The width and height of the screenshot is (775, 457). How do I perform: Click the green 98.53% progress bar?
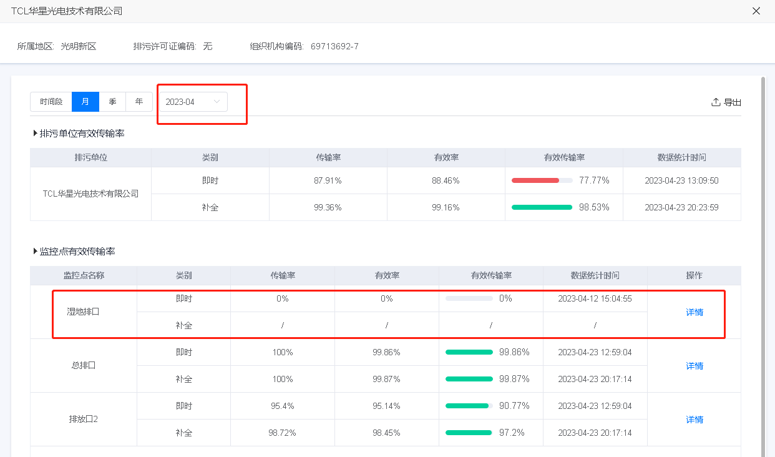(542, 207)
